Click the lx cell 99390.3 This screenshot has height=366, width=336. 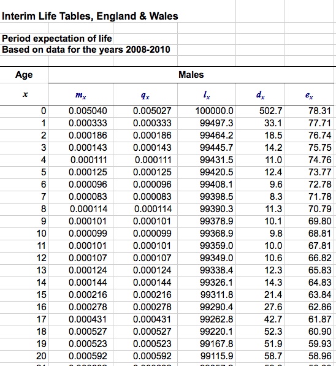[216, 208]
